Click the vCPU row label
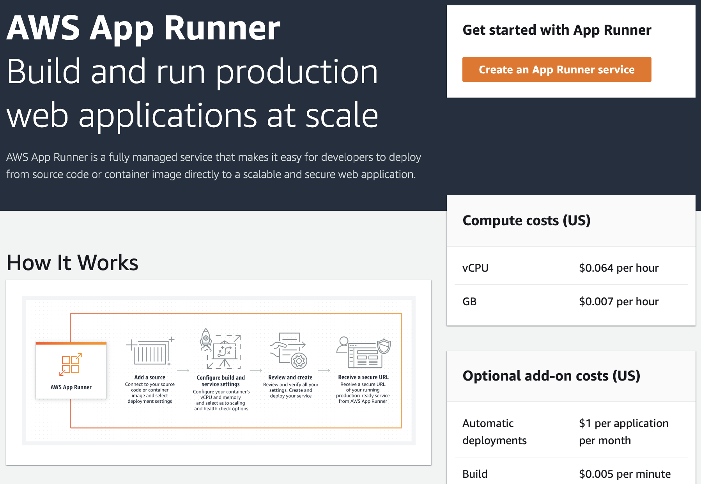 pos(475,268)
